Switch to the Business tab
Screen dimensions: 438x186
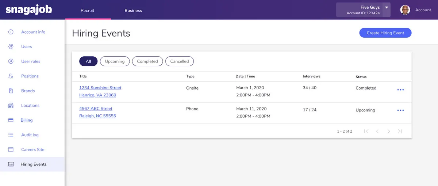(133, 11)
